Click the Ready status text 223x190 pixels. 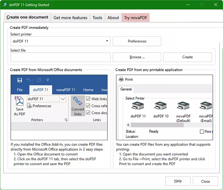154,132
